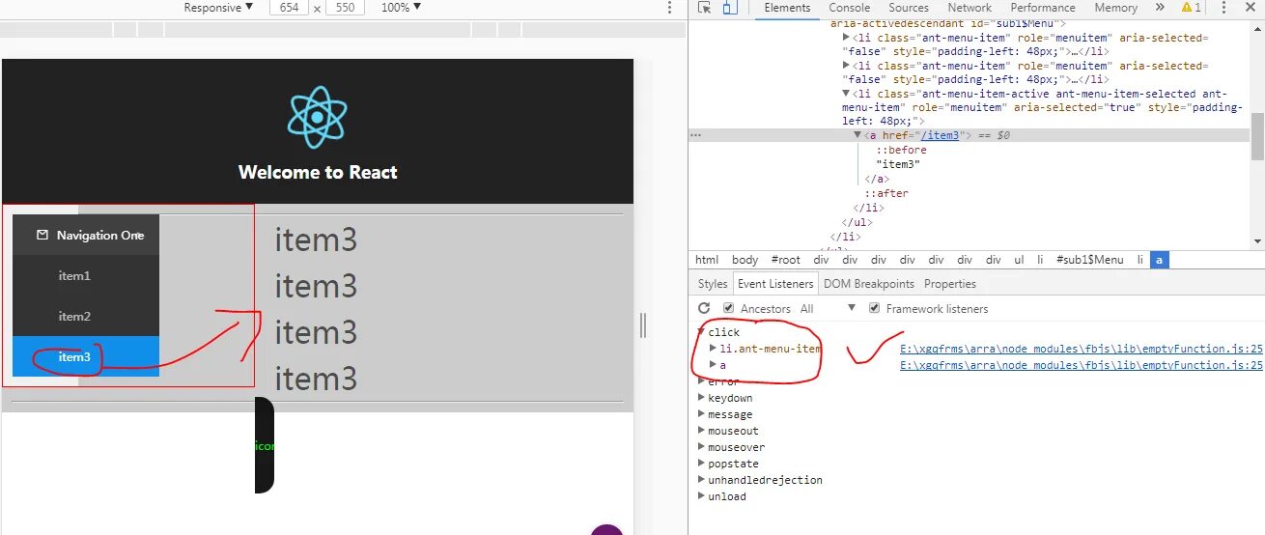This screenshot has height=535, width=1265.
Task: Click the React logo in the page
Action: (x=317, y=117)
